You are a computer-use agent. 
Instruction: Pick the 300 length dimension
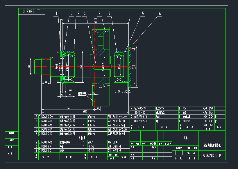[68, 108]
